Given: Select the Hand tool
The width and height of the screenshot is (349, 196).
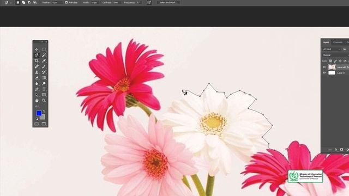Looking at the screenshot, I should coord(37,100).
